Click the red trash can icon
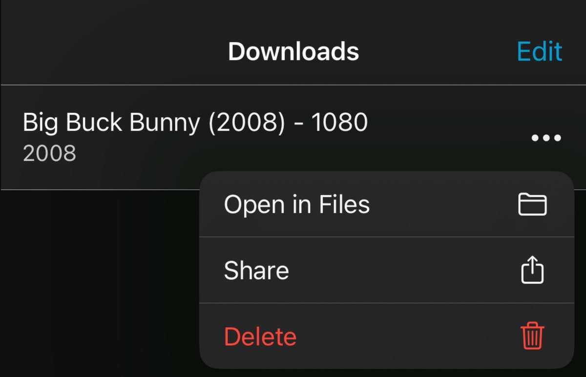This screenshot has height=377, width=586. [x=532, y=336]
